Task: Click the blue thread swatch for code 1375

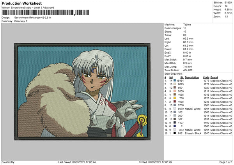Action: pos(175,81)
